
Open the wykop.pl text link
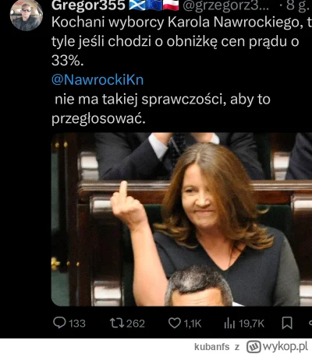[x=285, y=346]
